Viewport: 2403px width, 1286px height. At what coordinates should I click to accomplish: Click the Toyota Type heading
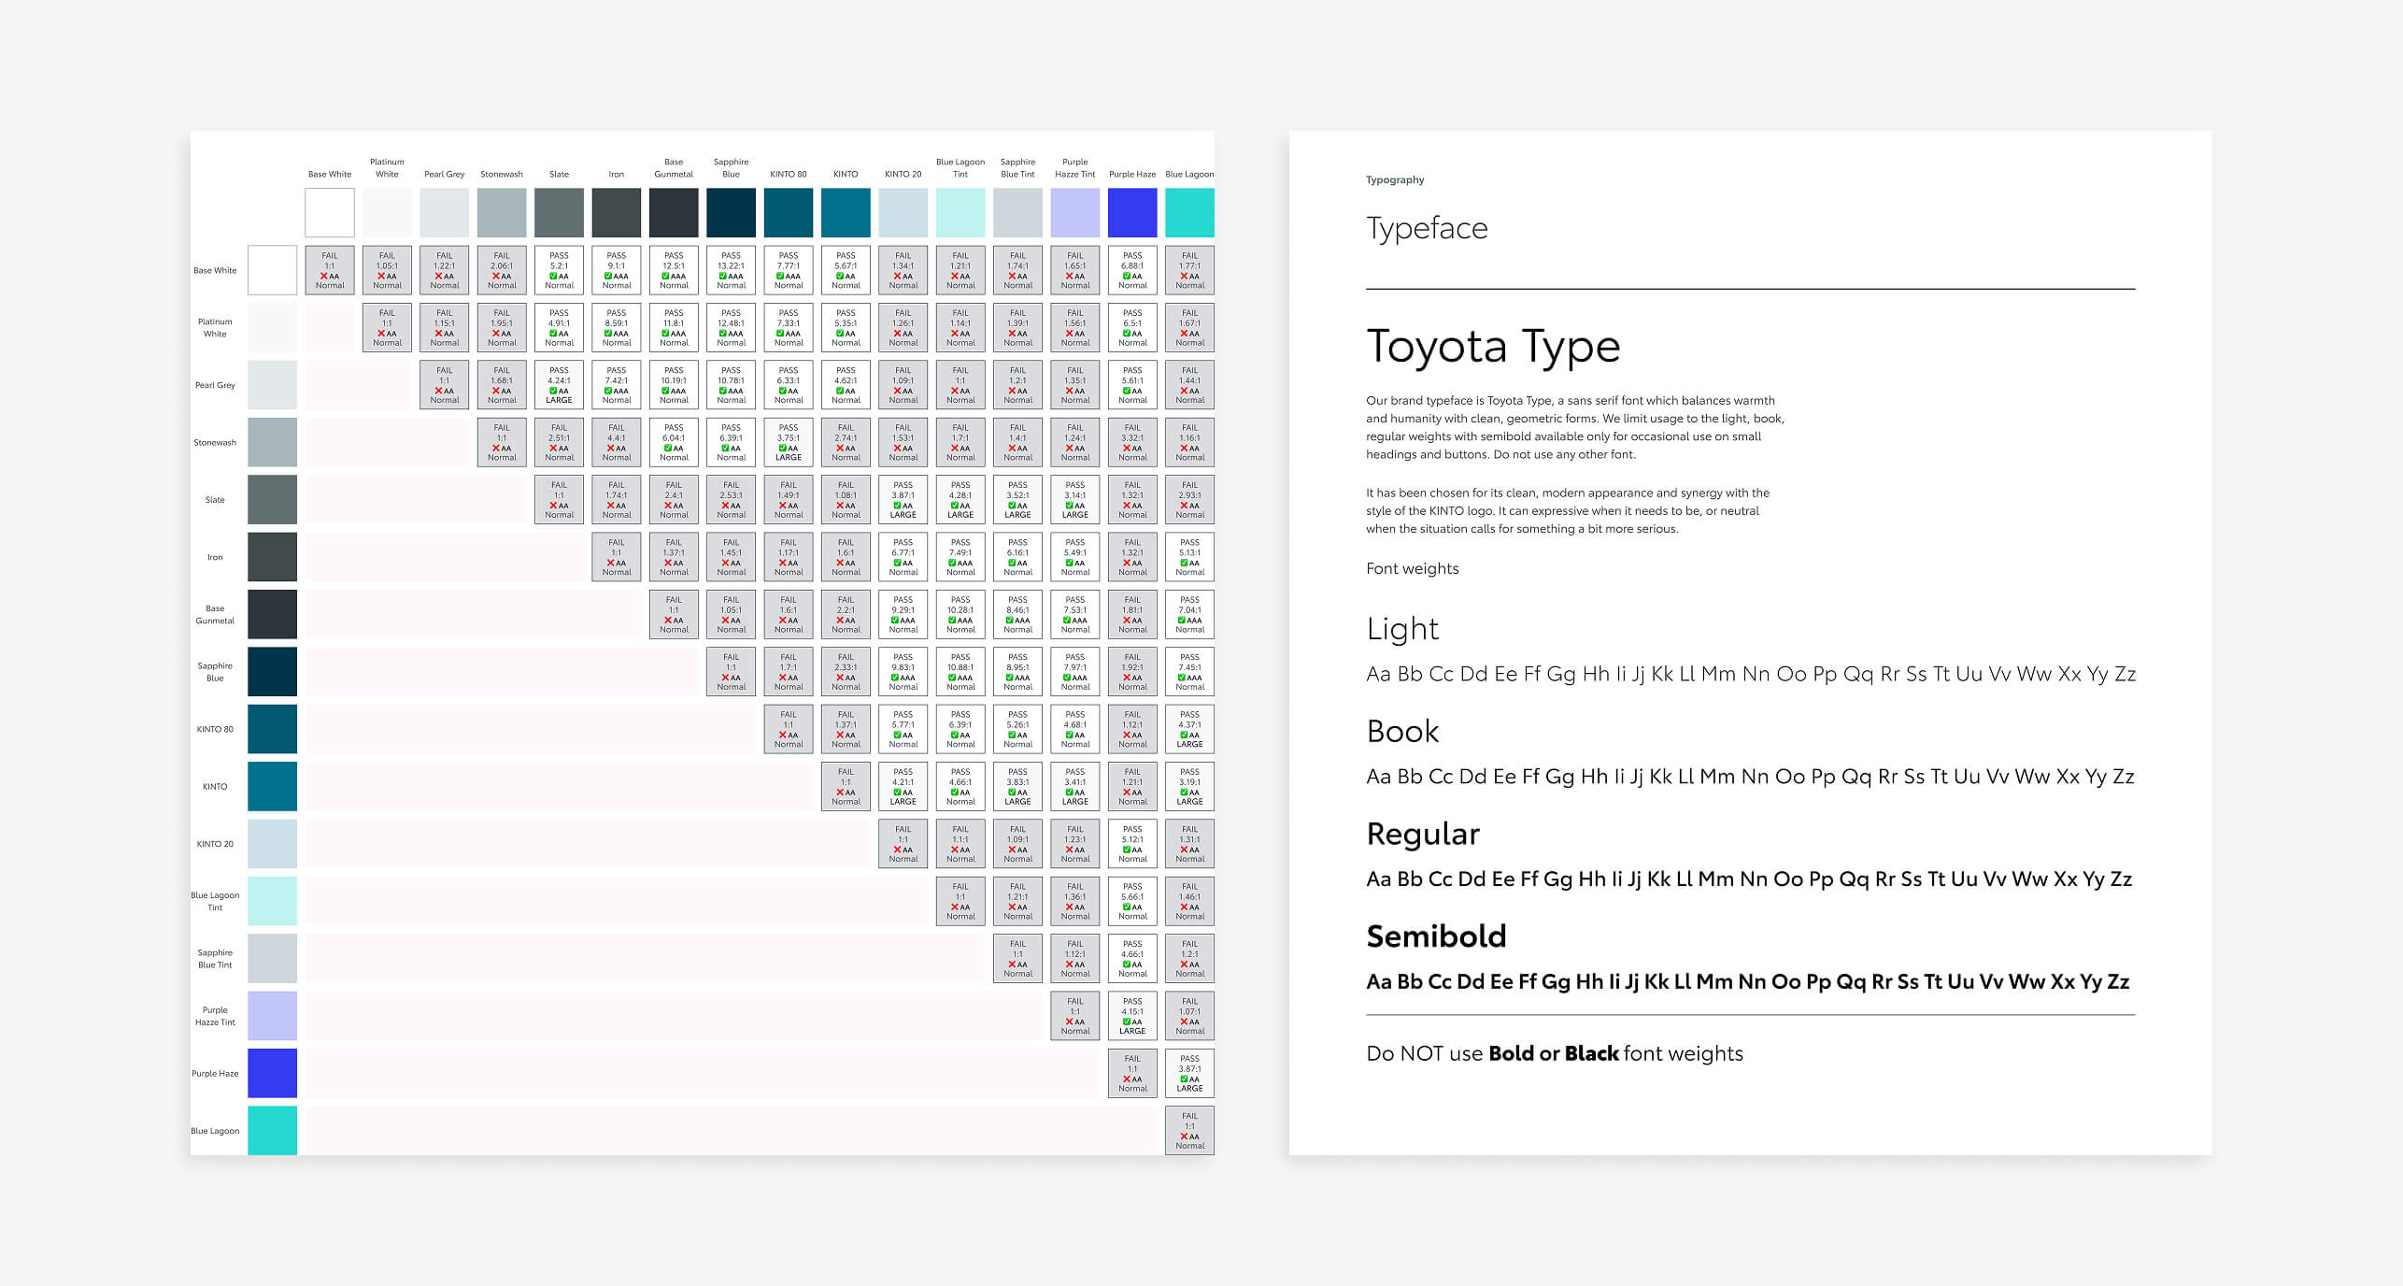pos(1492,347)
